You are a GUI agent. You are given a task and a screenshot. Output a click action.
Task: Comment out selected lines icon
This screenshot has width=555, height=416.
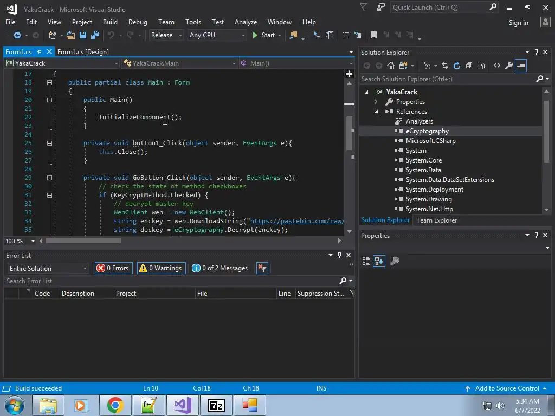point(346,35)
